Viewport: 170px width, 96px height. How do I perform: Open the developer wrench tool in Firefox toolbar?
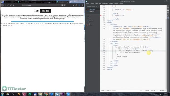8,5
